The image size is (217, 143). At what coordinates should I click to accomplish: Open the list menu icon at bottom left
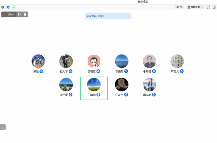tap(3, 127)
